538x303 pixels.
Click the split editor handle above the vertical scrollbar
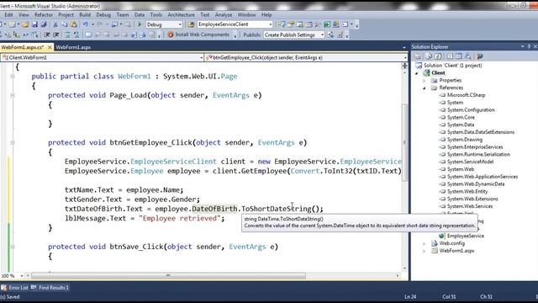point(404,66)
